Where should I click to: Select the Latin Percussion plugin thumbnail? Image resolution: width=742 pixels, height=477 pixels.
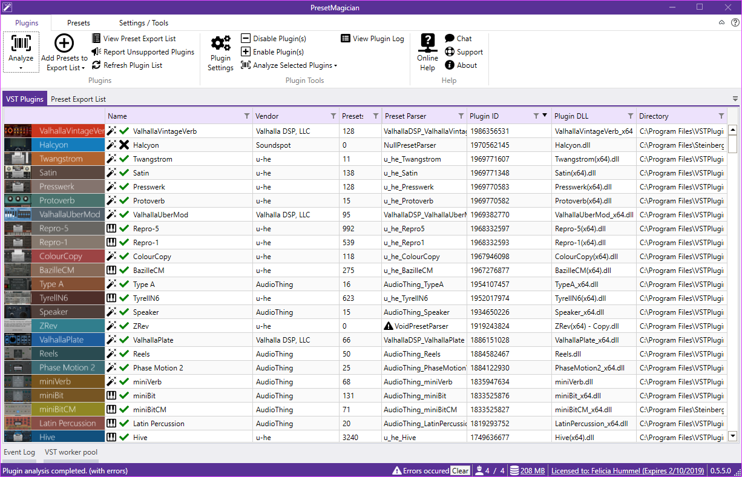click(54, 424)
